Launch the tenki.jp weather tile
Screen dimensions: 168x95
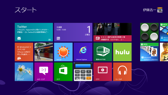63,52
